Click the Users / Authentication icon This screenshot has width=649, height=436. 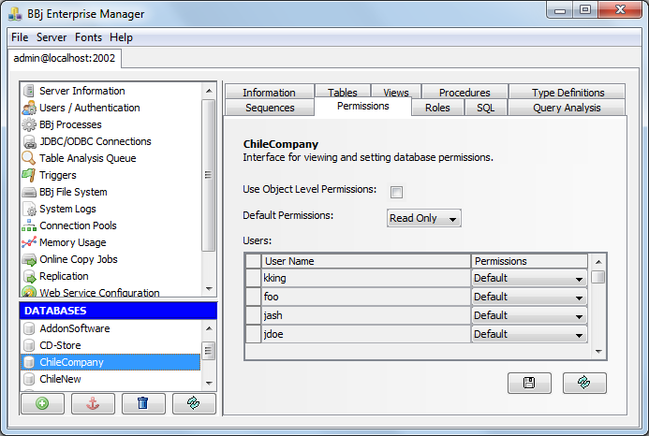click(29, 108)
